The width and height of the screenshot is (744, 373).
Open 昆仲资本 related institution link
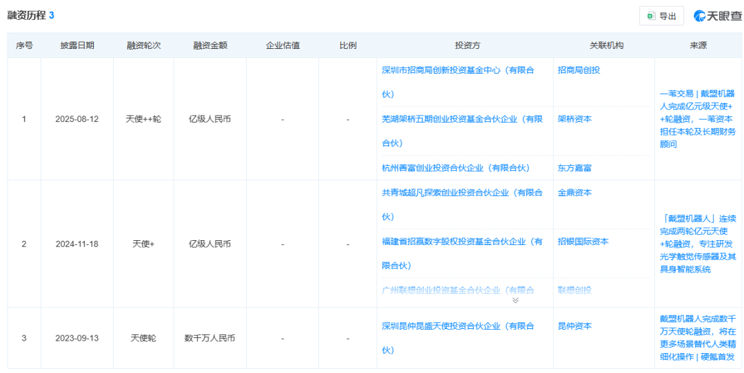pyautogui.click(x=575, y=326)
